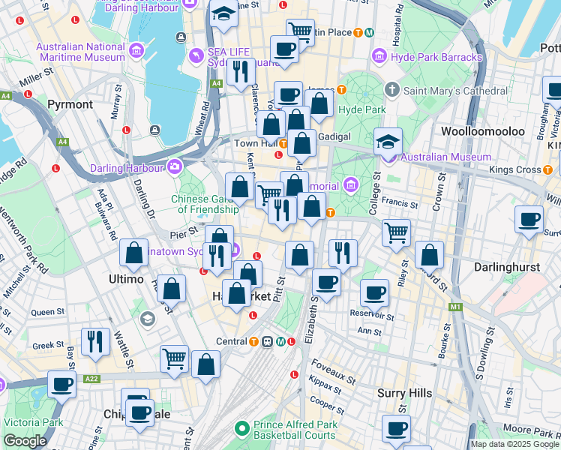Open the front cafe marker in Chippendale
The width and height of the screenshot is (561, 450).
pos(140,414)
